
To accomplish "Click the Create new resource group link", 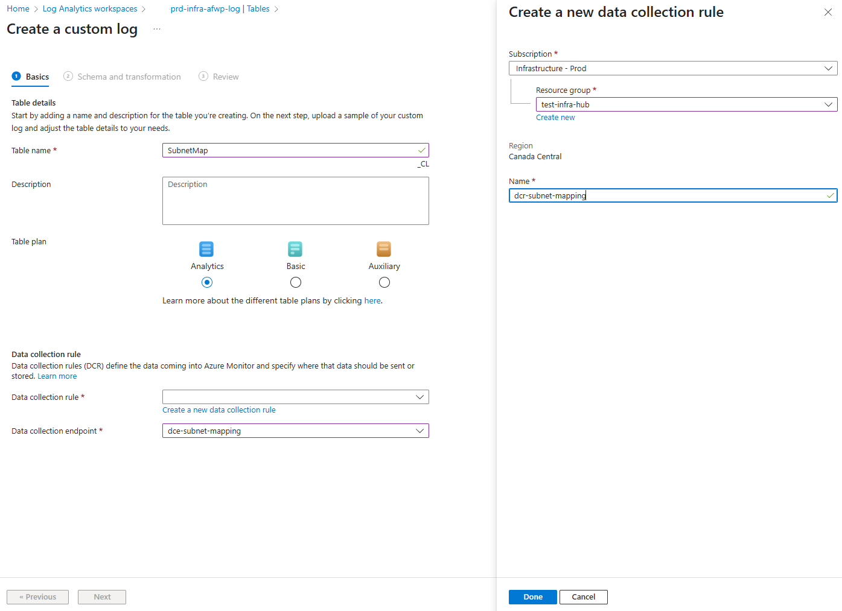I will pyautogui.click(x=555, y=118).
